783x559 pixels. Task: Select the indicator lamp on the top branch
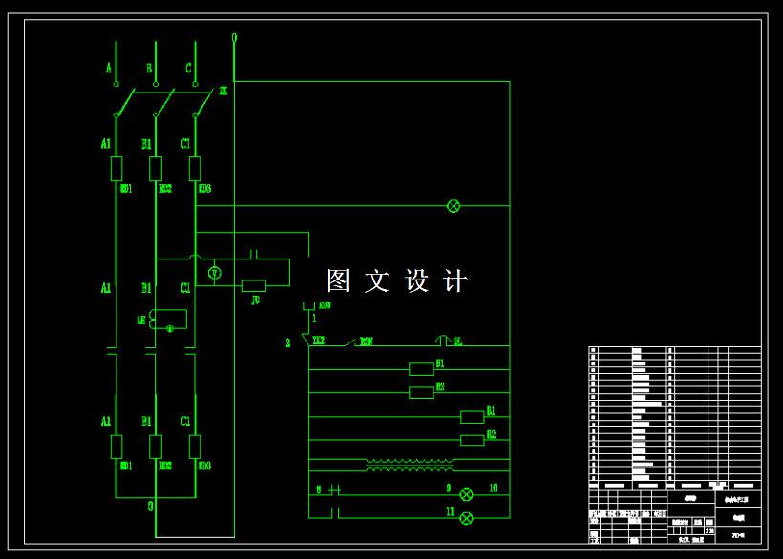[454, 206]
